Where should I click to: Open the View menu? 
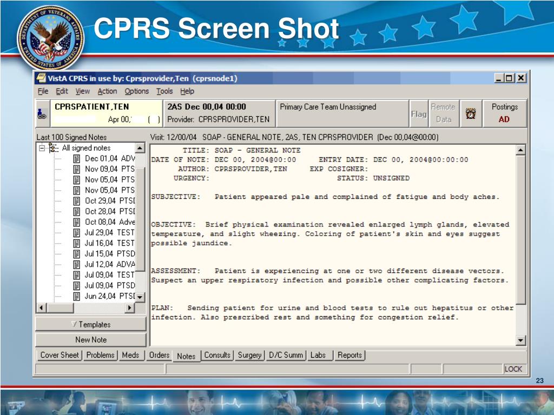pos(83,91)
